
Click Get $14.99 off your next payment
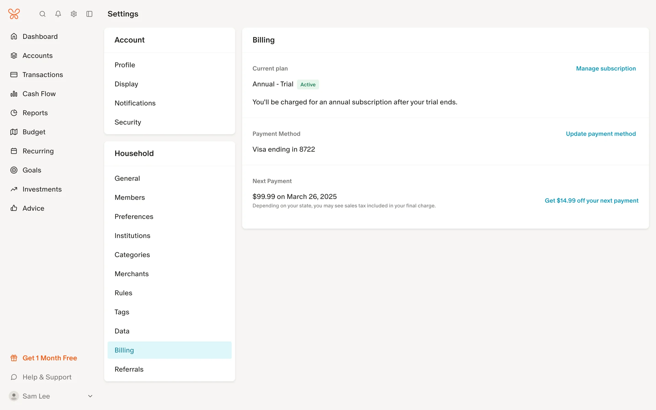(591, 201)
